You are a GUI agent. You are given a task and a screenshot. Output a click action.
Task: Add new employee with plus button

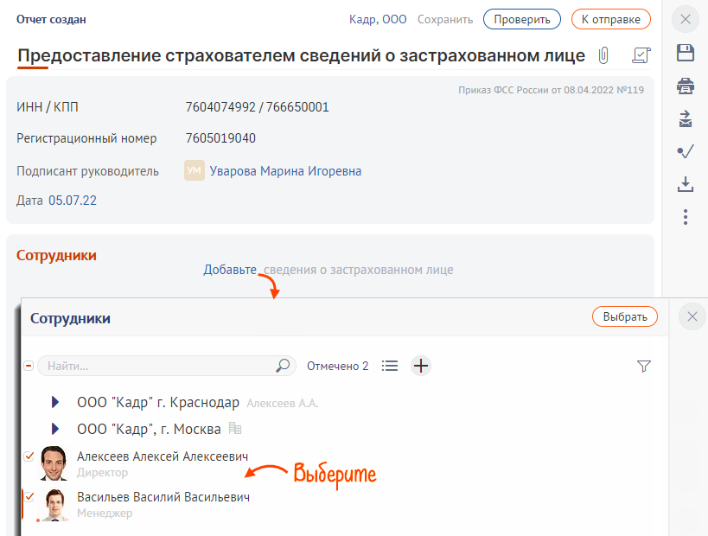click(421, 366)
